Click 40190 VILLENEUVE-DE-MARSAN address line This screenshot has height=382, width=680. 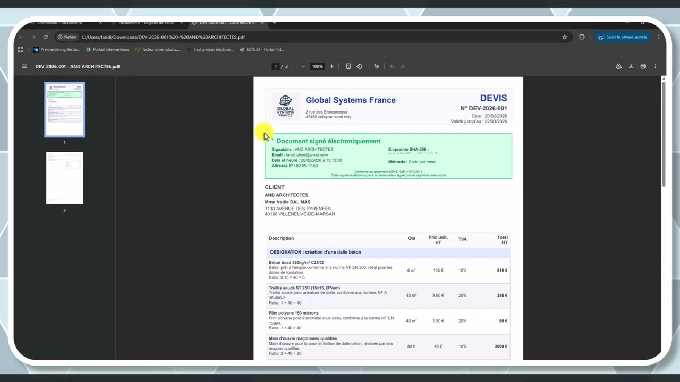click(x=300, y=214)
